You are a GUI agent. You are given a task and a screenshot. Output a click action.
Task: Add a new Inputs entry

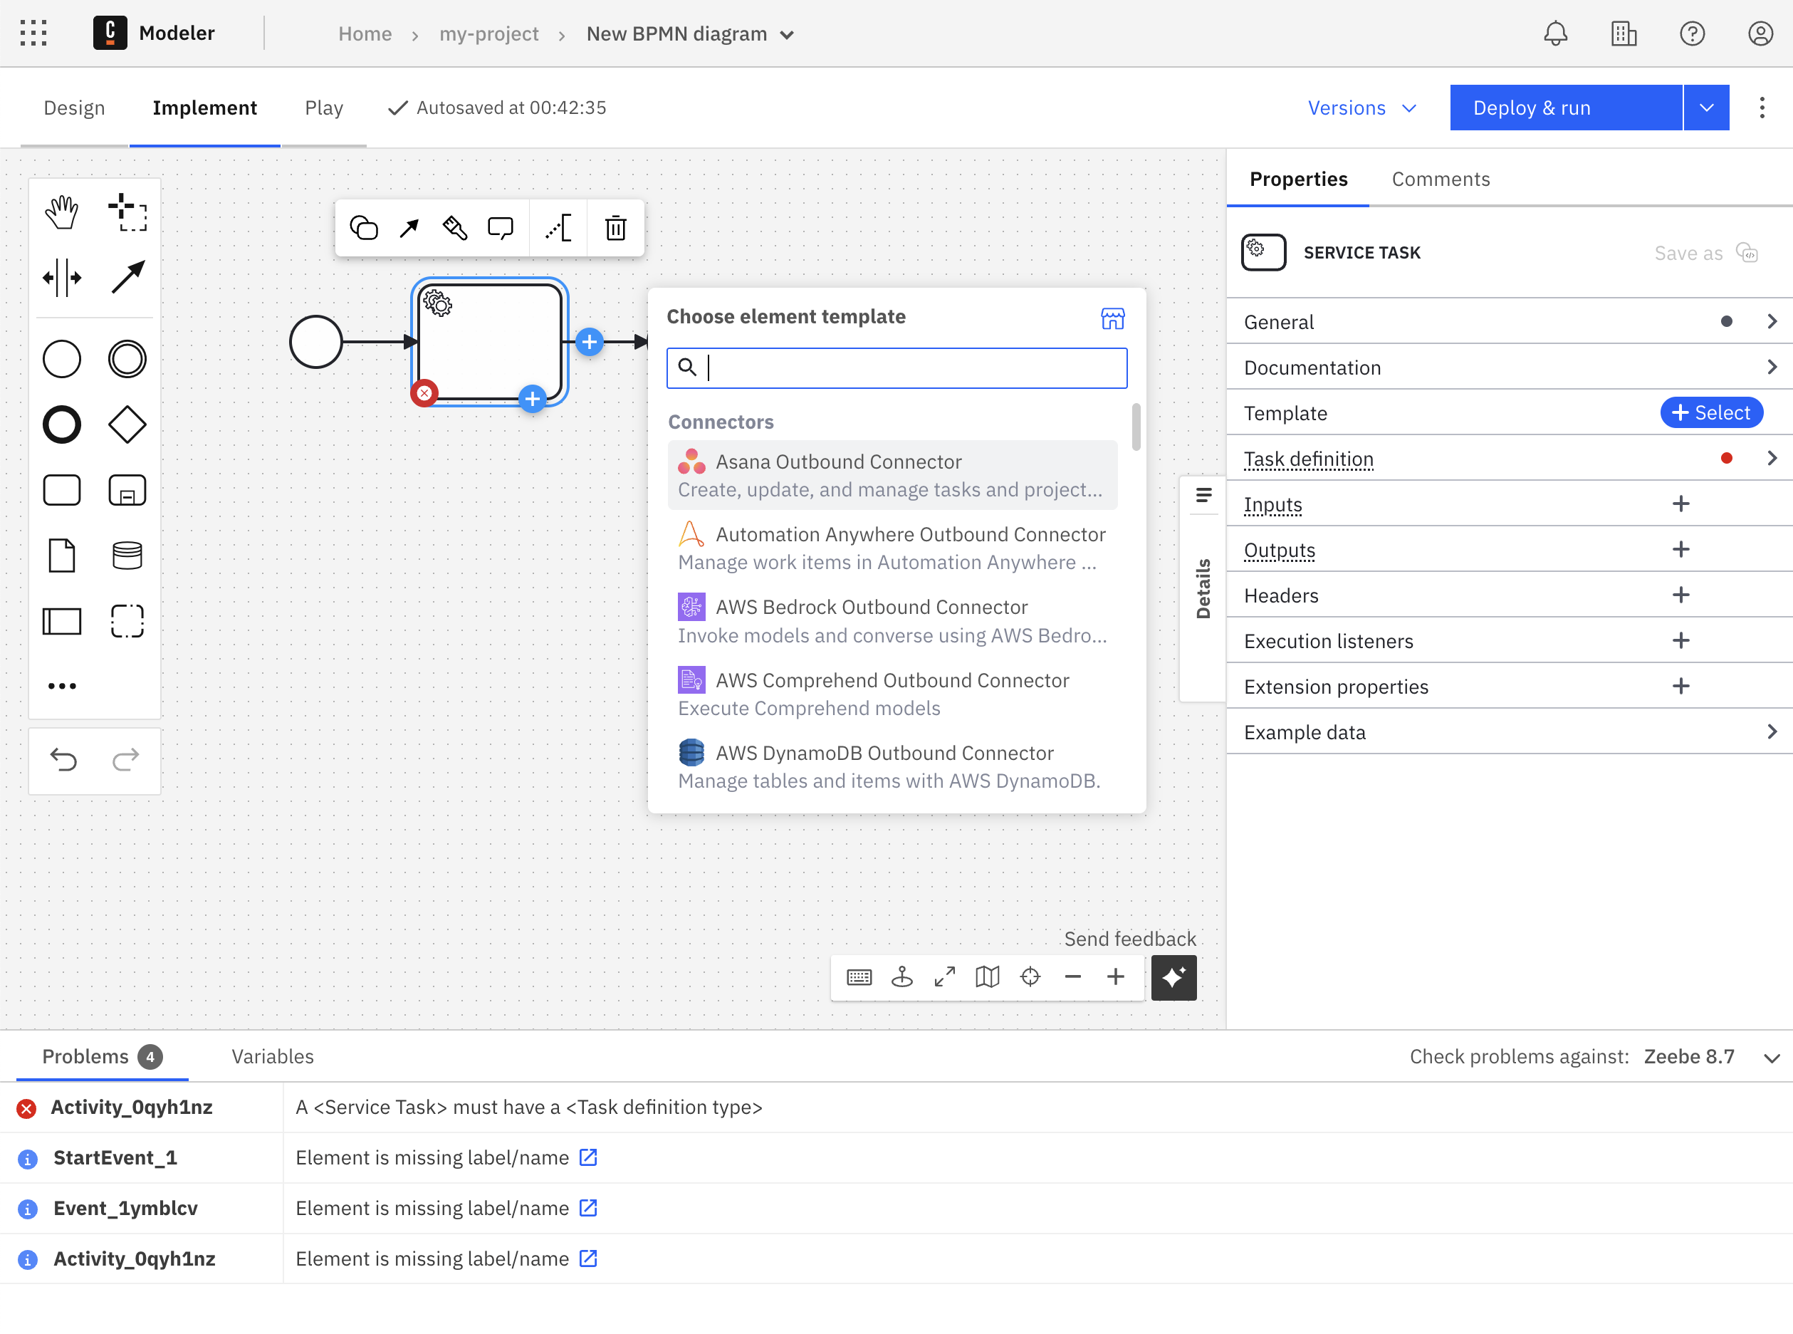click(1680, 504)
